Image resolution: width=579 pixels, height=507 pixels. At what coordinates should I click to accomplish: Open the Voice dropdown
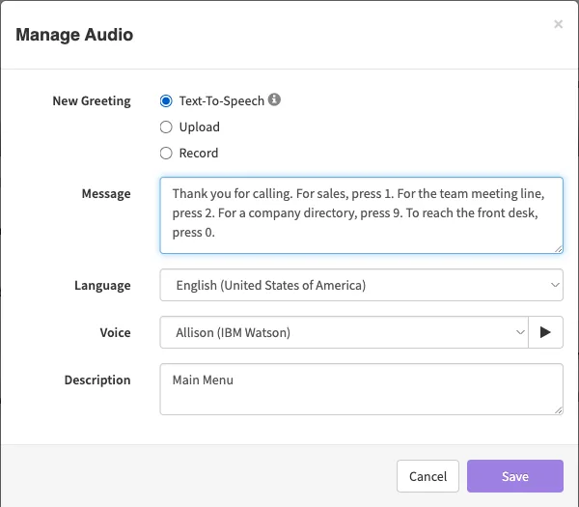pos(345,332)
